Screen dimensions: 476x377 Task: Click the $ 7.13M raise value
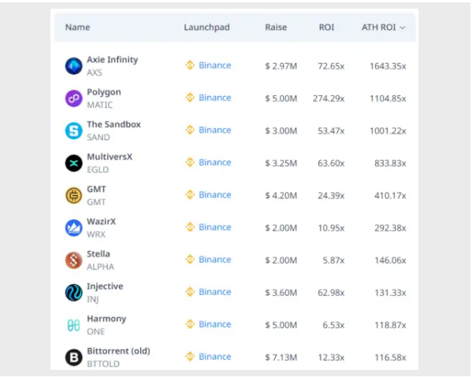point(281,357)
